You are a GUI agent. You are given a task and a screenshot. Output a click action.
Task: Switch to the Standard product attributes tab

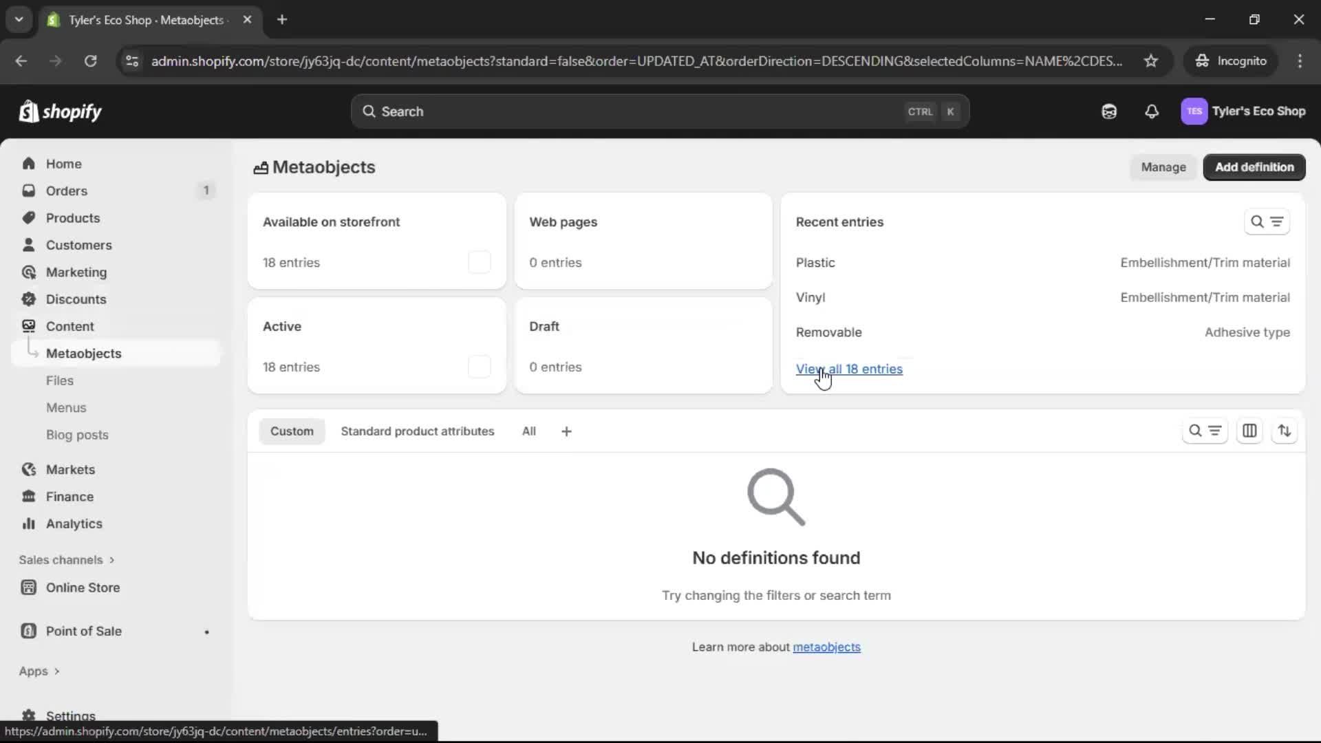[x=418, y=431]
